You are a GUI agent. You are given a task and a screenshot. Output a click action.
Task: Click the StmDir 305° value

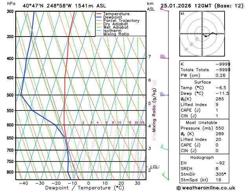tap(221, 174)
